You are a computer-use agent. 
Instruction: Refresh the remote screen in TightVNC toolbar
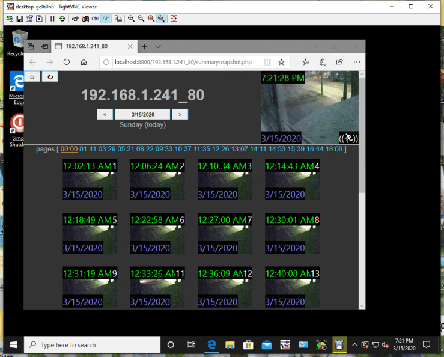pyautogui.click(x=62, y=19)
